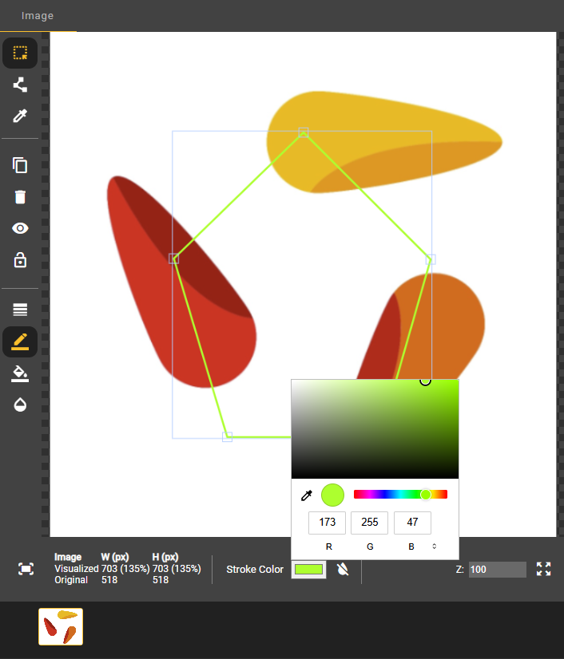Click the top vertex handle of polygon
This screenshot has height=659, width=564.
(303, 132)
